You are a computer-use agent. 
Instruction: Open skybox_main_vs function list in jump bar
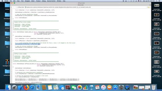point(58,7)
